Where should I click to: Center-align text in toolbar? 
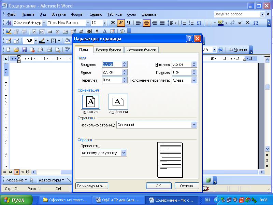[146, 23]
